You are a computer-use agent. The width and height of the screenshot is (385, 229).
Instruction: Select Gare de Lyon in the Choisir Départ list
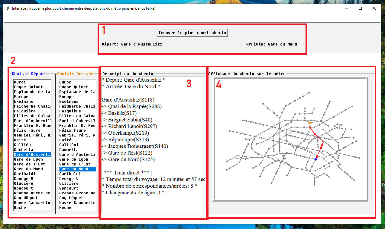point(32,159)
